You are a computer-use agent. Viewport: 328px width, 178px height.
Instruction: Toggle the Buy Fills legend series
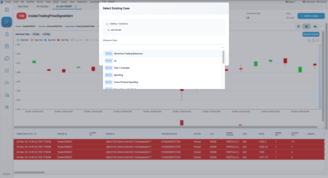[50, 40]
